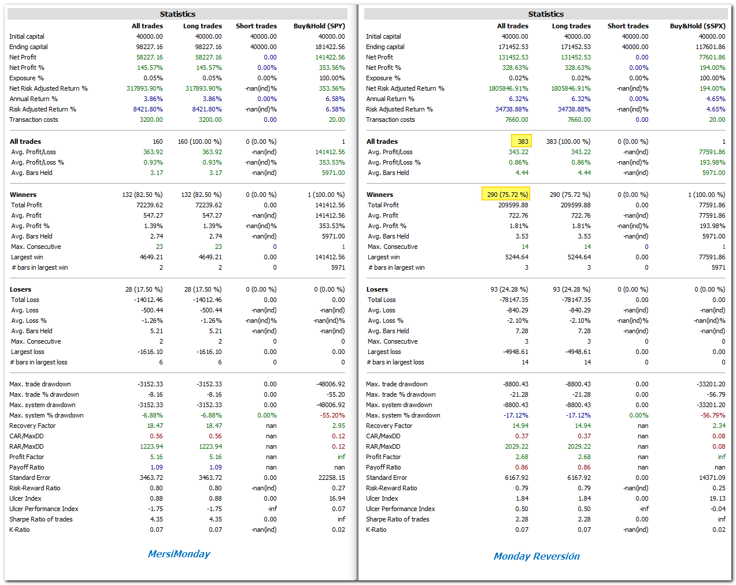Click the highlighted 290 (75.72 %) winners cell

[506, 195]
